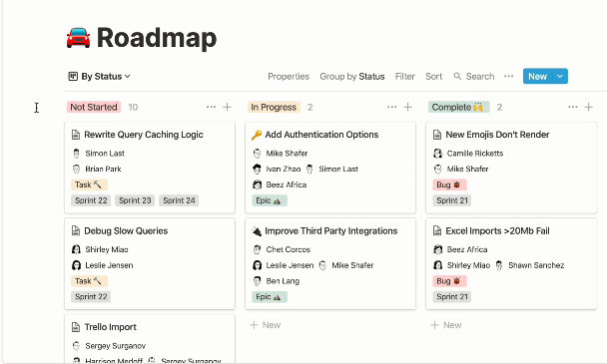
Task: Click Ivan Zhao avatar icon
Action: point(257,170)
